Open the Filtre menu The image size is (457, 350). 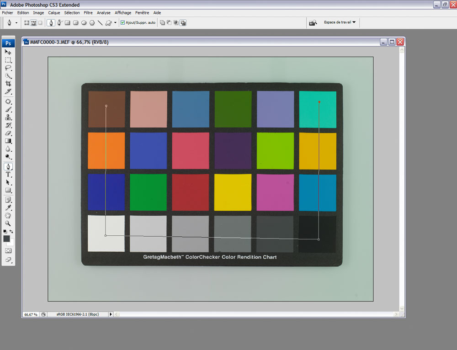click(x=88, y=13)
